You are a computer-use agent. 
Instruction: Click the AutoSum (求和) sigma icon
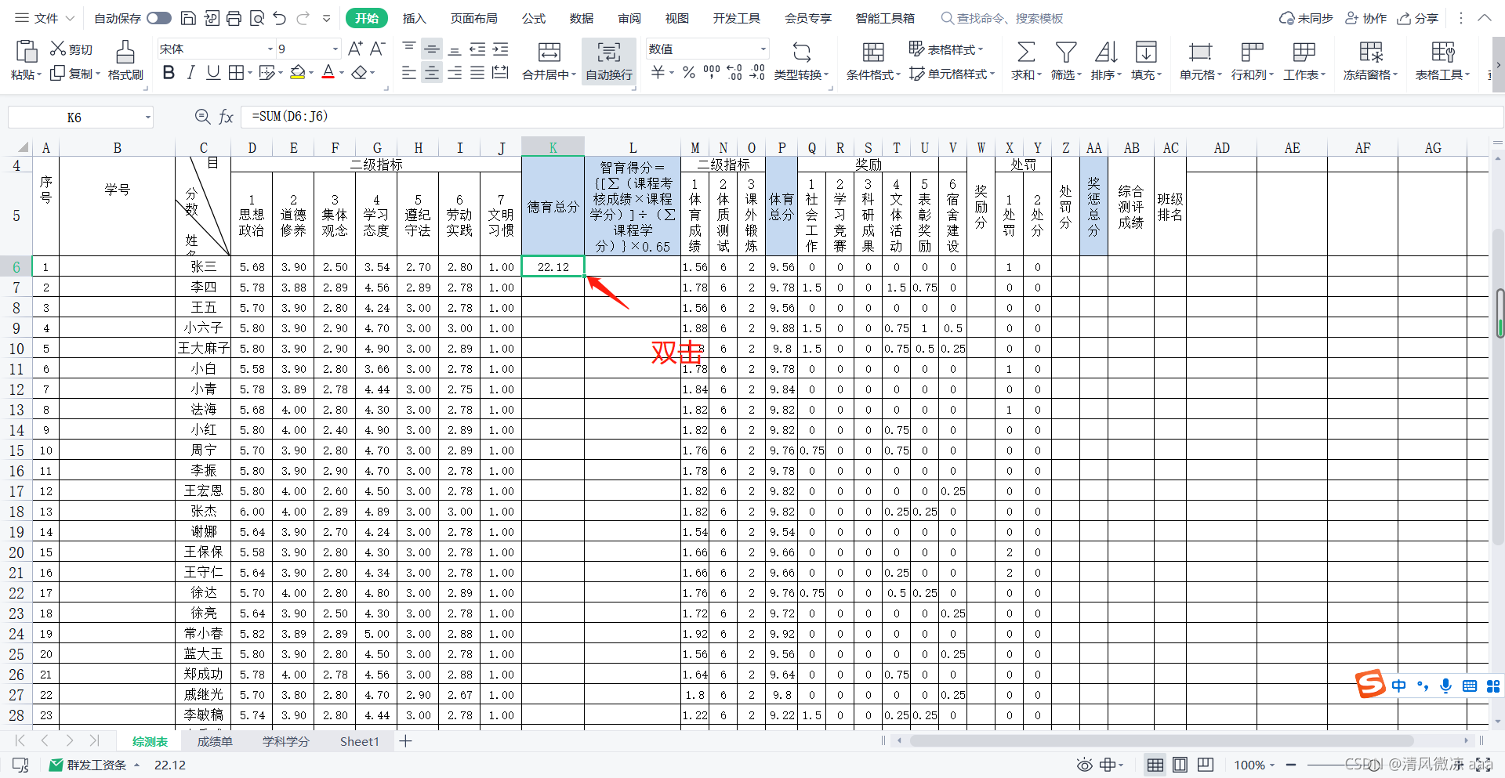[1025, 52]
